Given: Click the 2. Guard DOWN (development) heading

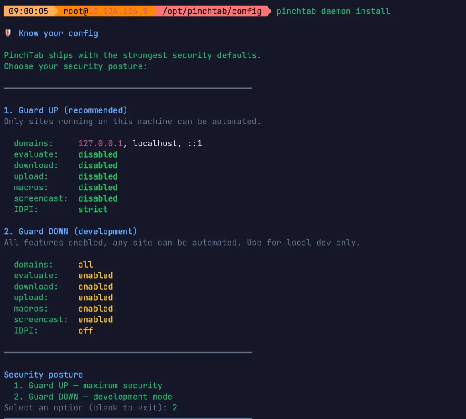Looking at the screenshot, I should (70, 231).
